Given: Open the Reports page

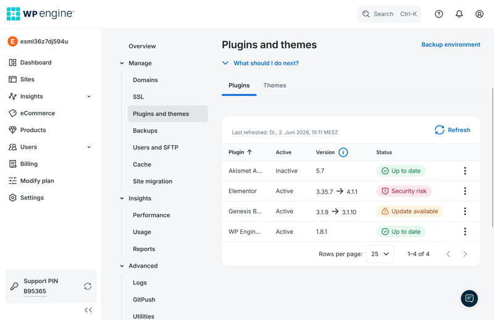Looking at the screenshot, I should pos(144,249).
